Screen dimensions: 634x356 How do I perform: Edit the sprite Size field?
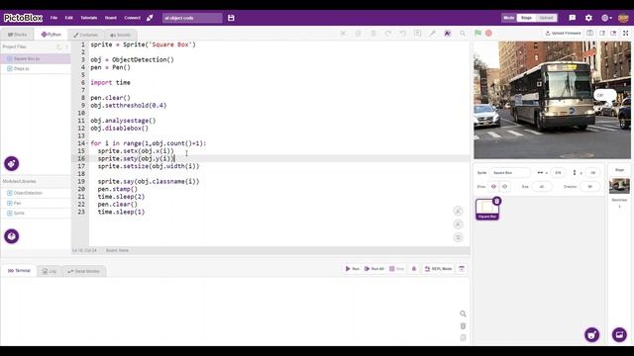[542, 187]
